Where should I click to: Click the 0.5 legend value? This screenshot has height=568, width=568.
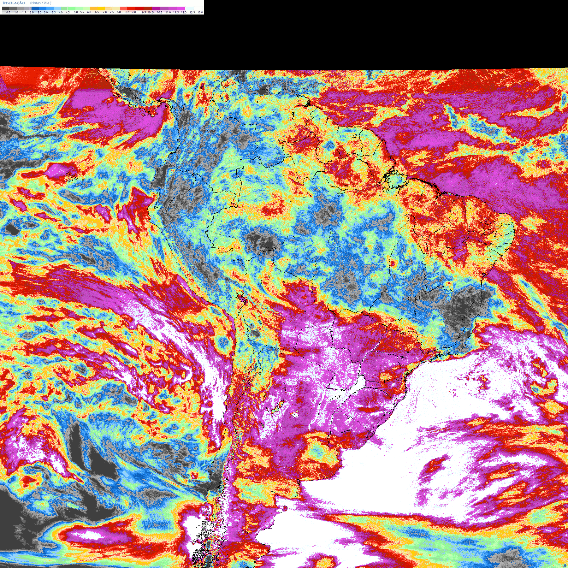[8, 12]
